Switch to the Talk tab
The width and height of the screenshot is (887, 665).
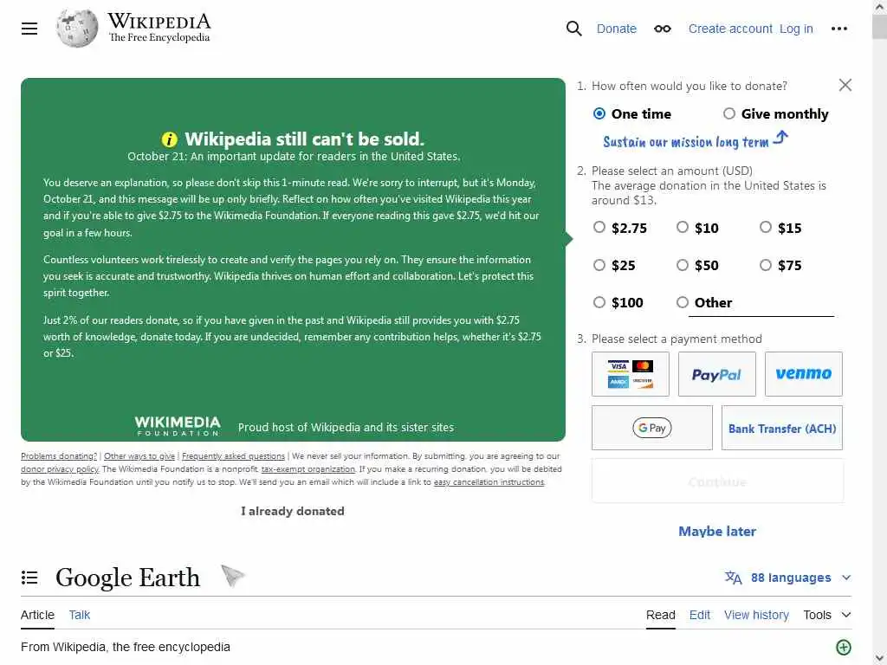coord(79,615)
